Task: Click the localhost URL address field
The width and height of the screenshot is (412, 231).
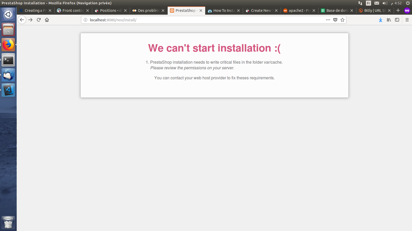Action: [x=206, y=20]
